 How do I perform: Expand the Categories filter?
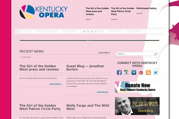pyautogui.click(x=26, y=57)
